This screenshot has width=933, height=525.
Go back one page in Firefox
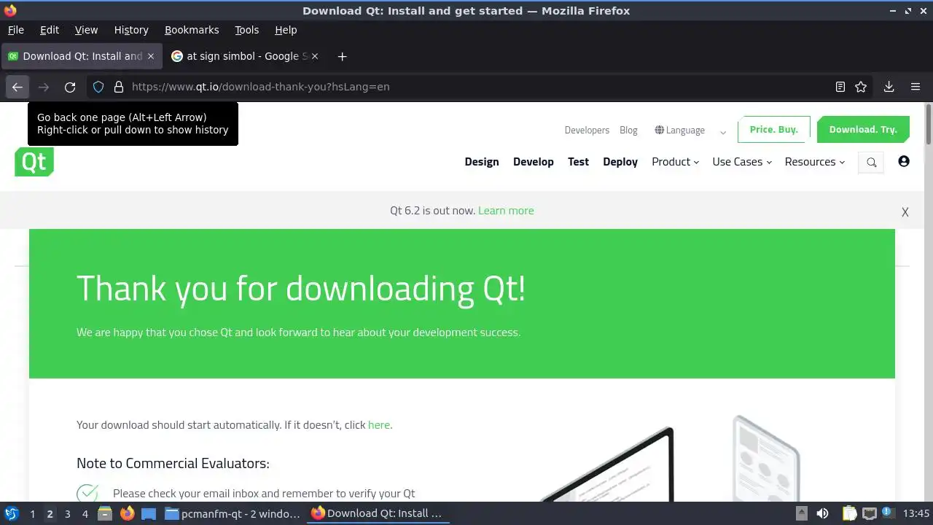[17, 87]
